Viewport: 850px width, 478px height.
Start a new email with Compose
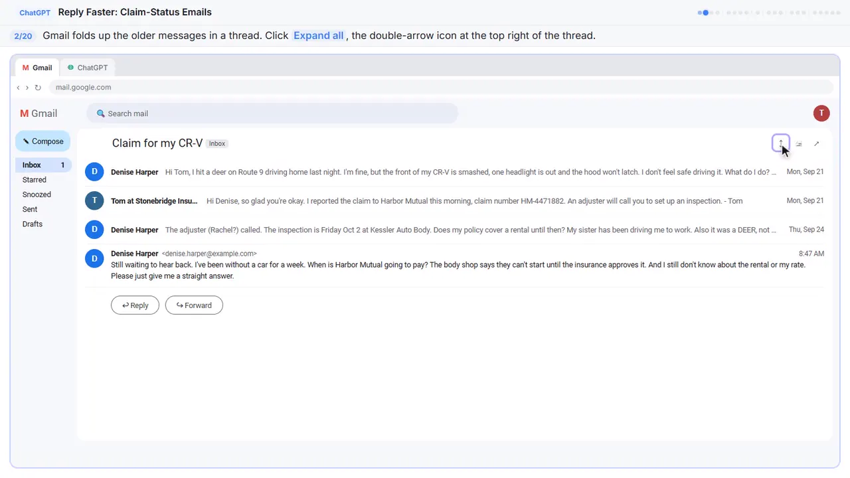[43, 141]
